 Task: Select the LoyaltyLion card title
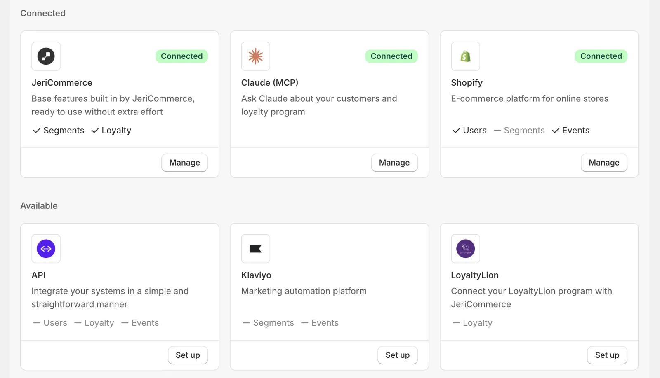pyautogui.click(x=475, y=275)
